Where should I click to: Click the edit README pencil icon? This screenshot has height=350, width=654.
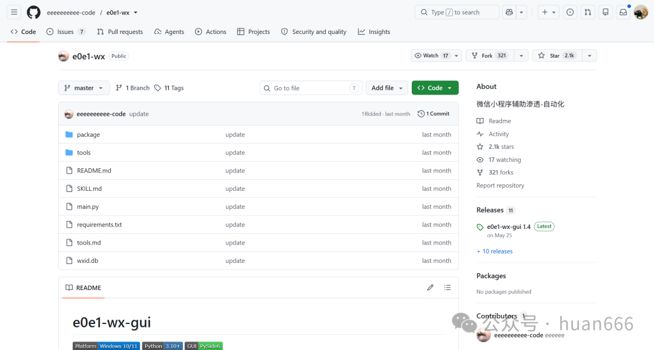[431, 288]
